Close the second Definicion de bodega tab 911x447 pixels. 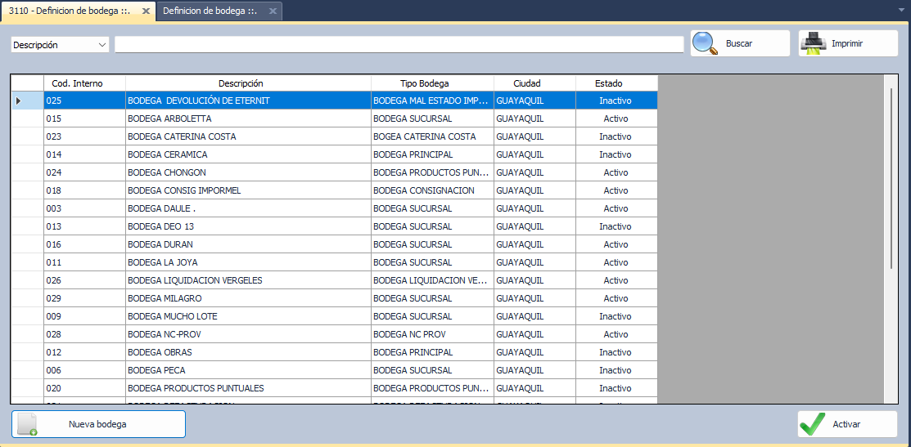tap(273, 11)
